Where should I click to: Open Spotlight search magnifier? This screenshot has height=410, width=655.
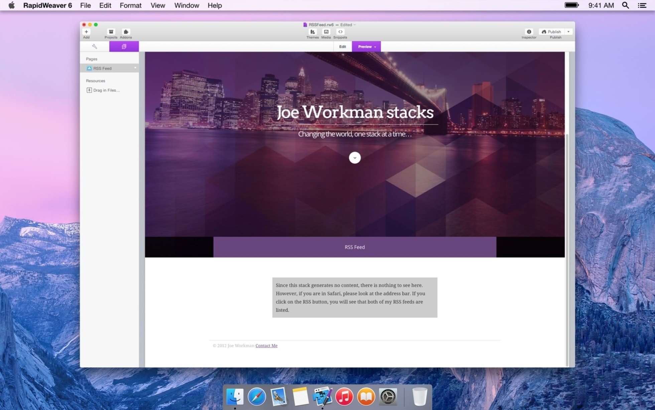[625, 5]
